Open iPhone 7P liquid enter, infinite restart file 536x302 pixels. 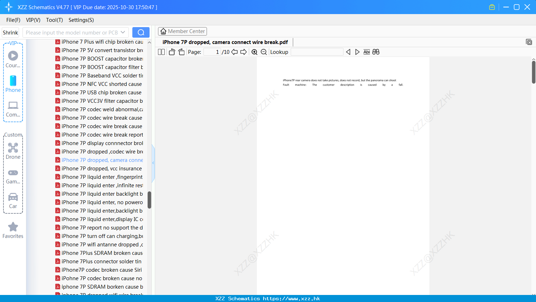pos(99,185)
